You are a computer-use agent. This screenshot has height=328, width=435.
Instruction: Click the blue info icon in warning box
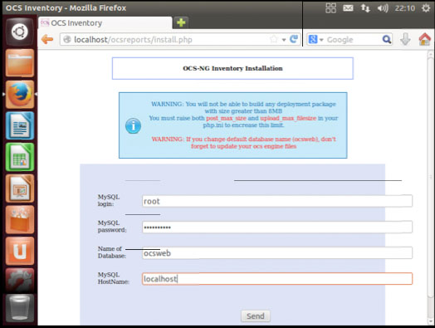(133, 125)
